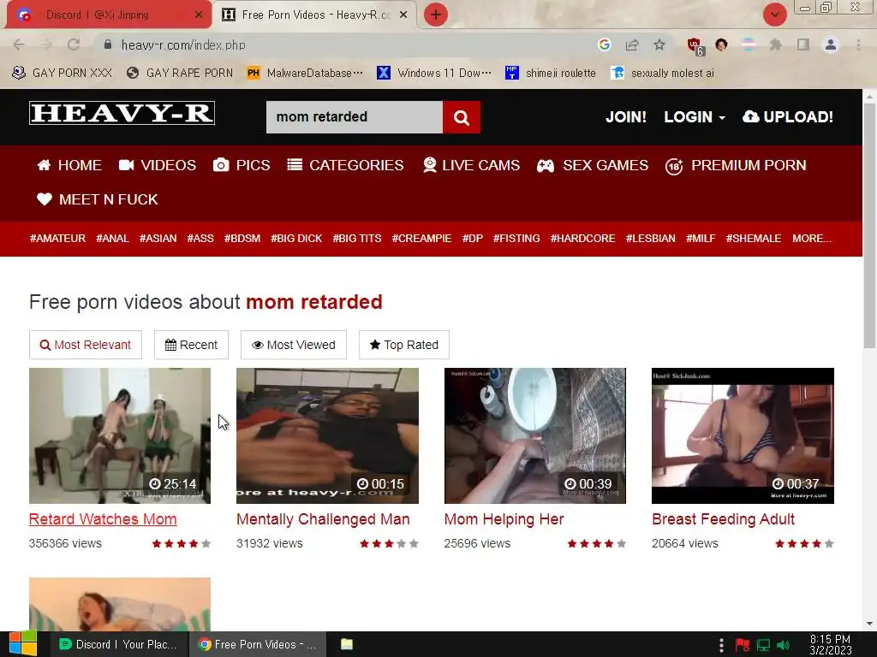Click the JOIN! link
The image size is (877, 657).
tap(626, 116)
